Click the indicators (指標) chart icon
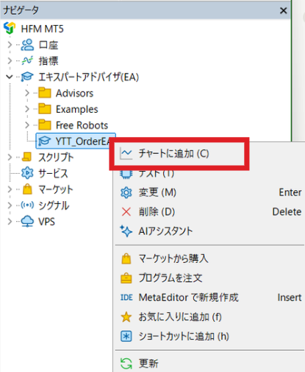305x372 pixels. coord(27,60)
